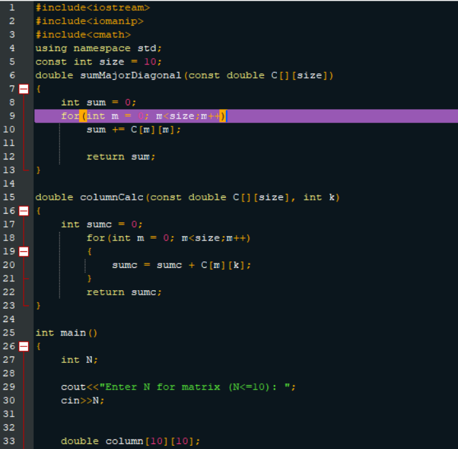Click on 'const int size = 10;' line
Viewport: 458px width, 449px height.
click(99, 62)
